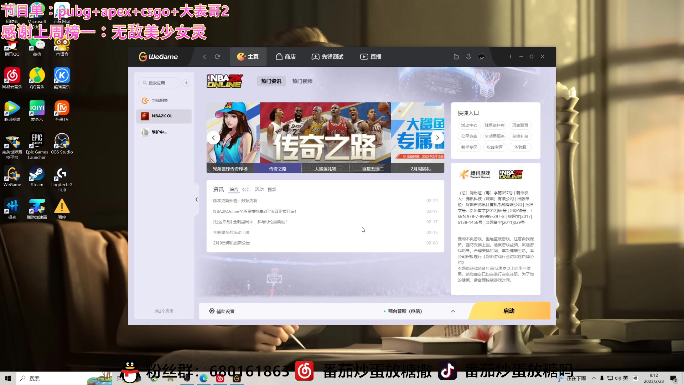684x385 pixels.
Task: Open the 商店 tab
Action: [x=286, y=57]
